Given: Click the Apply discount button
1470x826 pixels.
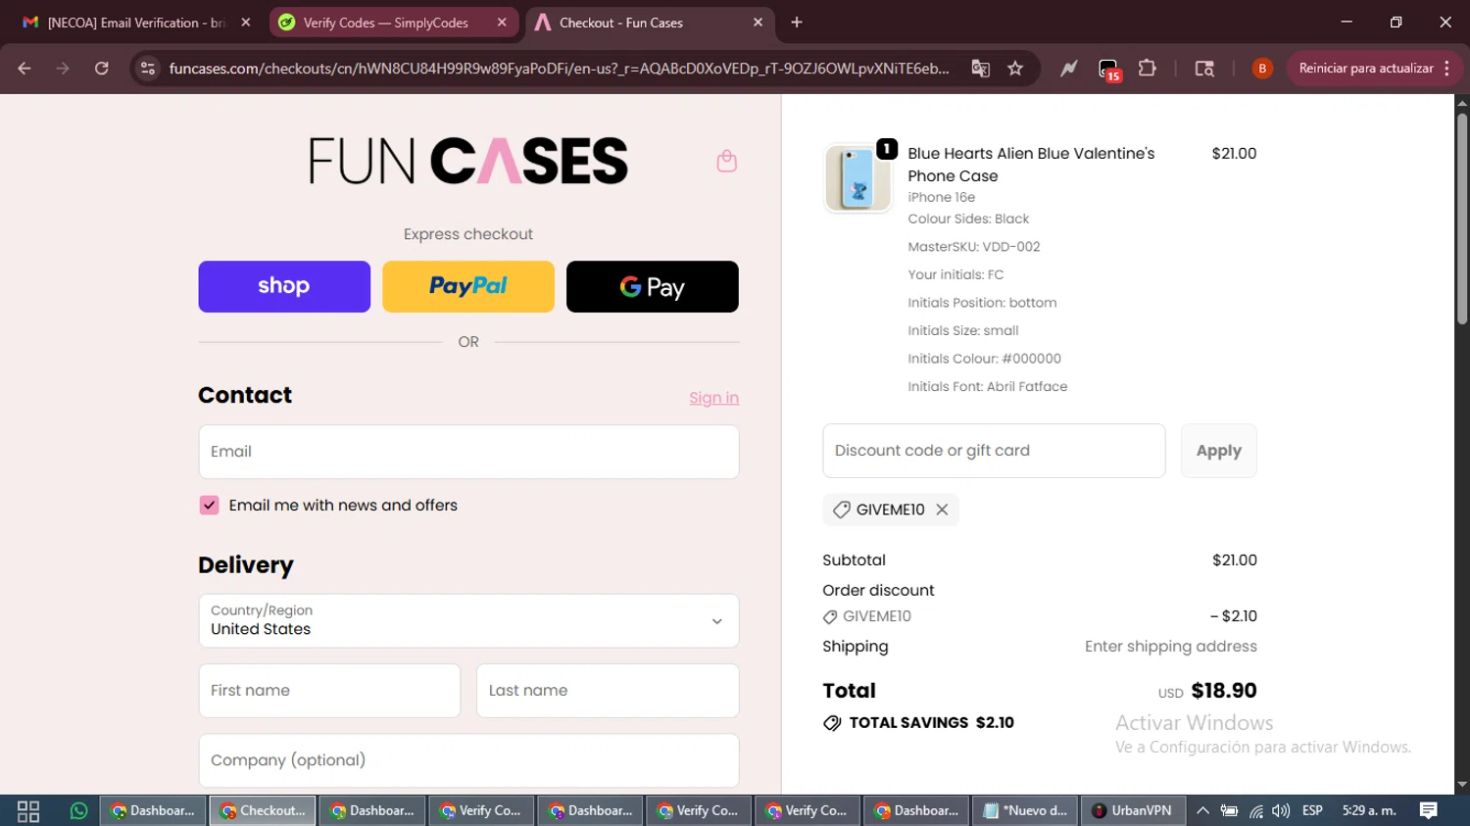Looking at the screenshot, I should pyautogui.click(x=1218, y=451).
